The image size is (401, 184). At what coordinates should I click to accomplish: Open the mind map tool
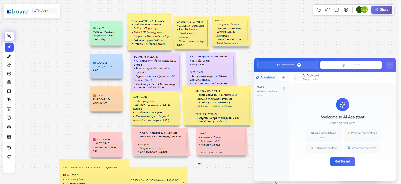pos(9,126)
